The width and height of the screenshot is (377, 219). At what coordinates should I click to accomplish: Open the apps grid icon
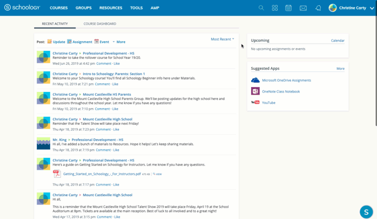pos(275,8)
